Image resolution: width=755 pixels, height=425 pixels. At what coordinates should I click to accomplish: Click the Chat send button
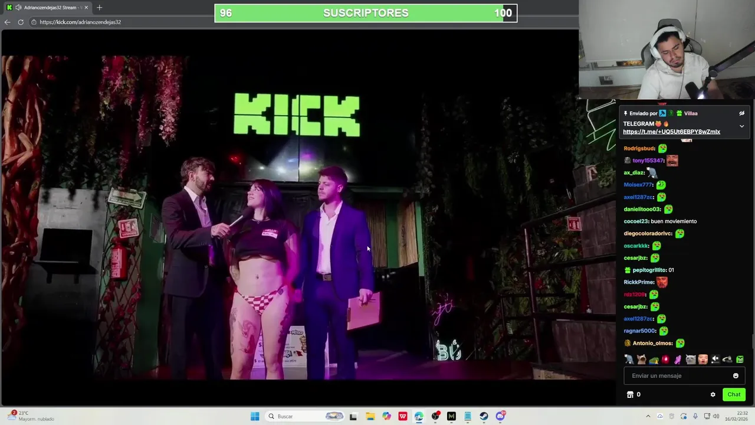[x=734, y=394]
